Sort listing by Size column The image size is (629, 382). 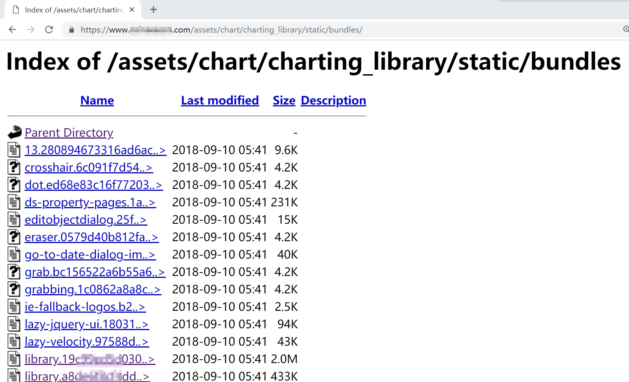pyautogui.click(x=284, y=100)
